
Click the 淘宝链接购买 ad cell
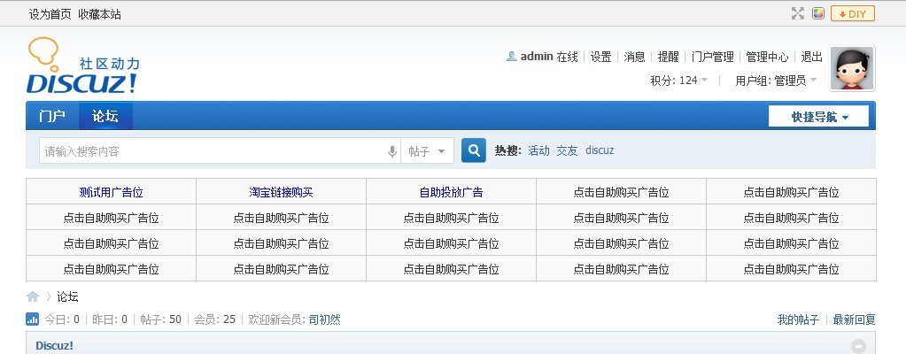point(281,192)
